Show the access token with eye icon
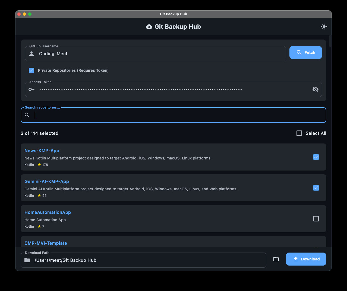The height and width of the screenshot is (291, 347). [x=315, y=89]
